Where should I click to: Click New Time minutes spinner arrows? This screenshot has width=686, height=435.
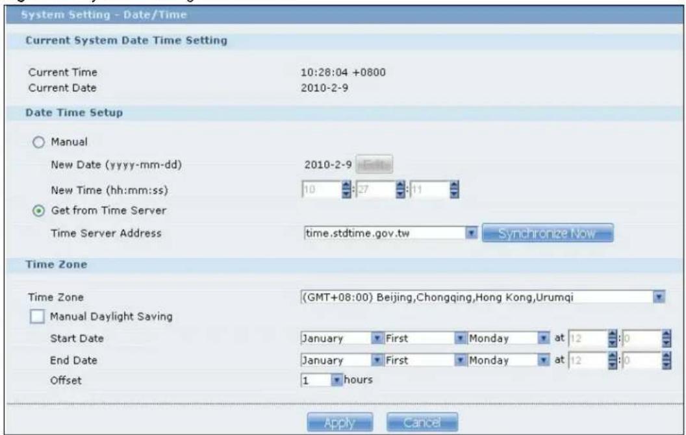pos(400,190)
